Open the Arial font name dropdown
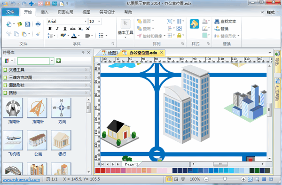Screen dimensions: 282x185 pos(86,21)
